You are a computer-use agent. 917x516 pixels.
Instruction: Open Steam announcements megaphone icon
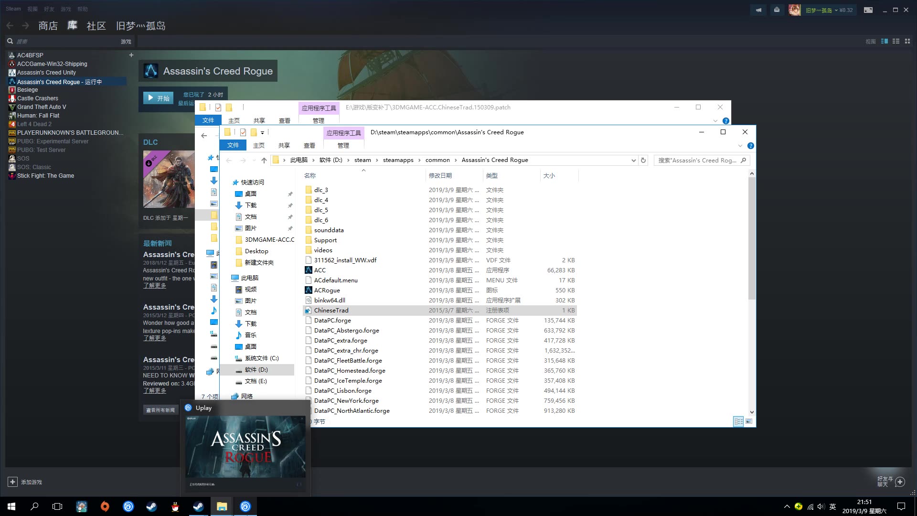click(x=758, y=10)
